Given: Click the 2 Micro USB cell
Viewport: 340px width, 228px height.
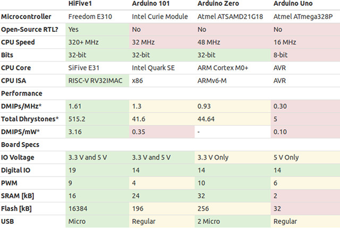Looking at the screenshot, I should pyautogui.click(x=233, y=221).
